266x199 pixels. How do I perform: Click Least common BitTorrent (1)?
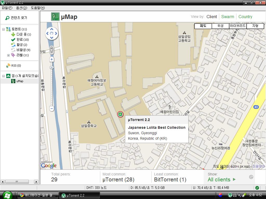click(x=170, y=180)
